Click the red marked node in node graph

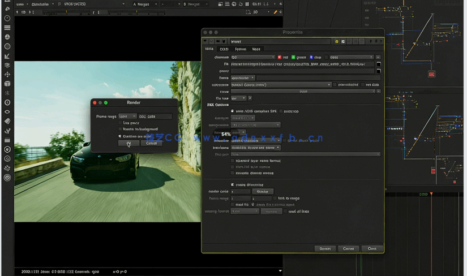coord(431,74)
